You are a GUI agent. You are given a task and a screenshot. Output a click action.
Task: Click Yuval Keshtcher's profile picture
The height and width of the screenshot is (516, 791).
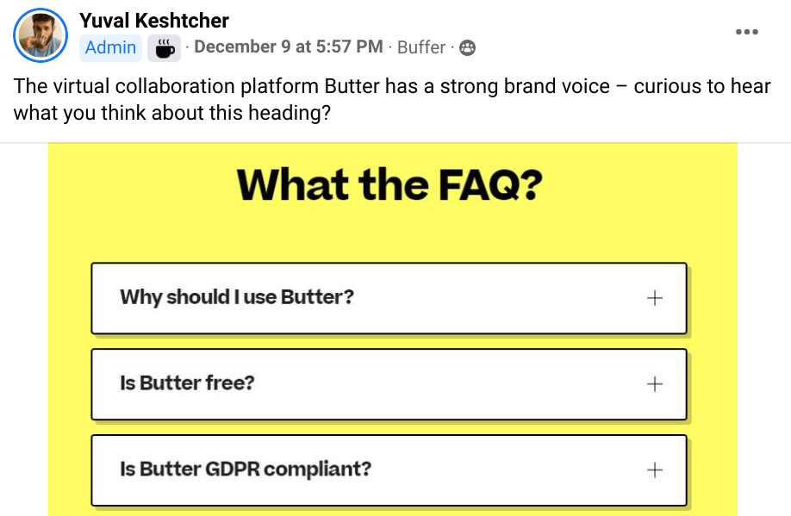click(41, 34)
